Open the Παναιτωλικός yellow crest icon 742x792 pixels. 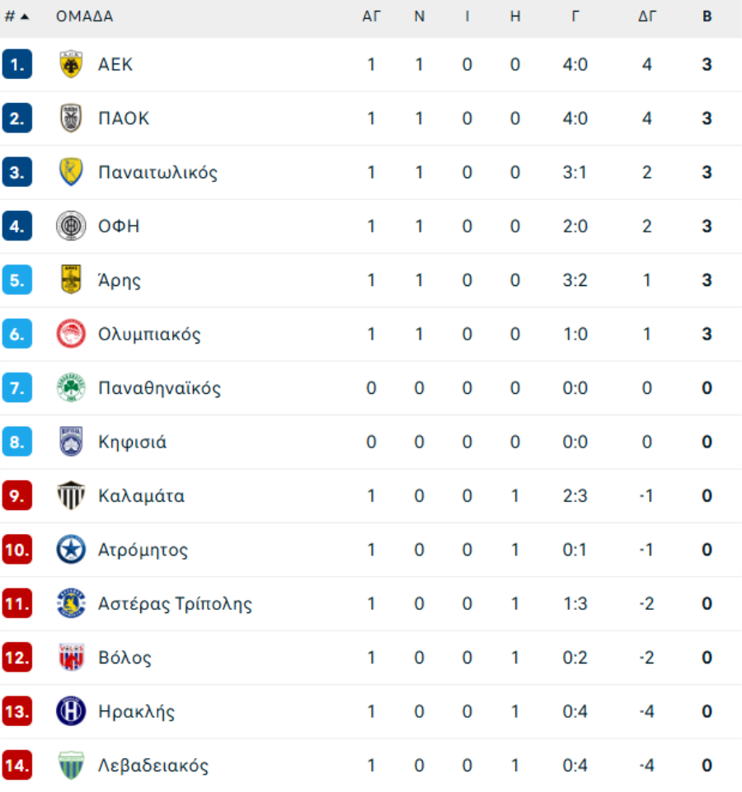click(71, 172)
